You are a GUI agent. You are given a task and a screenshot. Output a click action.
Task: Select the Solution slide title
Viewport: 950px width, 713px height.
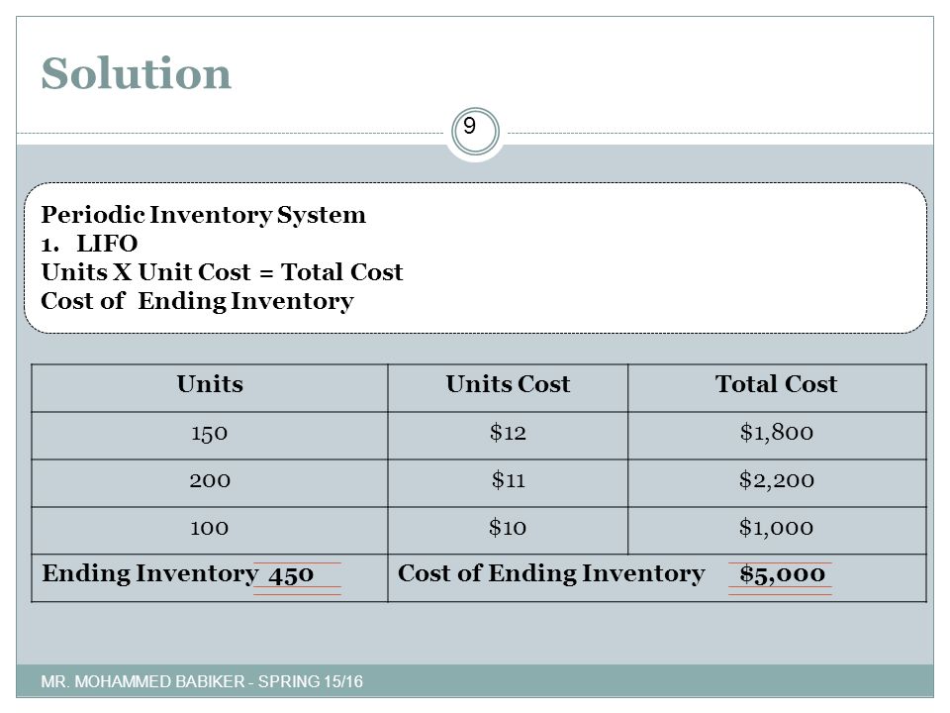[x=137, y=73]
